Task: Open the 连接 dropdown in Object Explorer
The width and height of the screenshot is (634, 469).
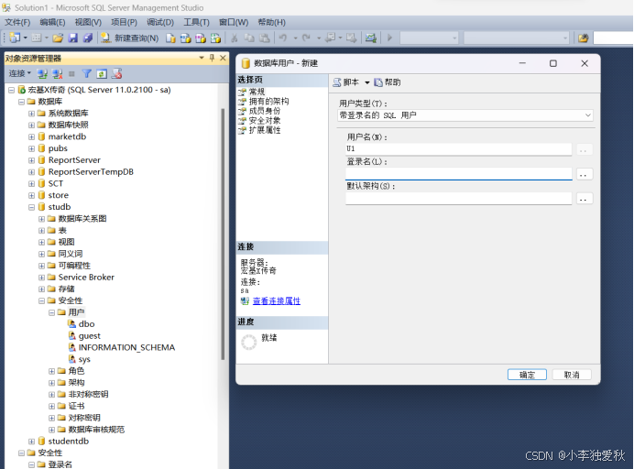Action: pos(20,73)
